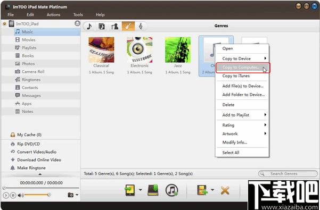The image size is (320, 210).
Task: Open the Edit menu
Action: click(x=30, y=15)
